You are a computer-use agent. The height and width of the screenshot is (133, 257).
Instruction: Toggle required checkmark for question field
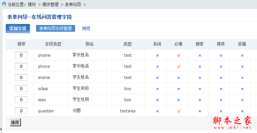click(179, 111)
